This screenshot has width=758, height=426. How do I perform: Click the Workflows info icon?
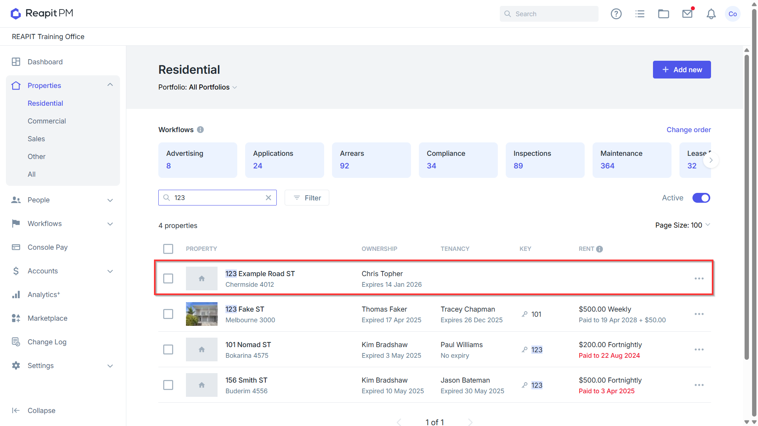(x=200, y=130)
